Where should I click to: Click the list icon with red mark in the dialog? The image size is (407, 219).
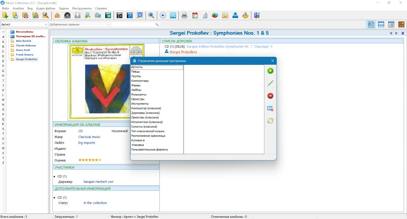point(270,108)
